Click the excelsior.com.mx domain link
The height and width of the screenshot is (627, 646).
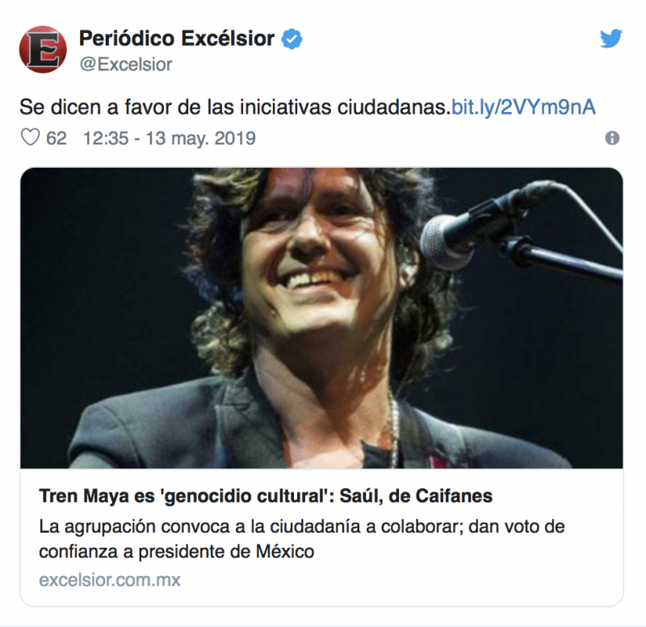pos(110,580)
